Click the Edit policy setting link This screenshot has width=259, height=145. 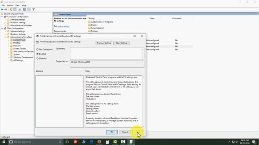pyautogui.click(x=64, y=26)
